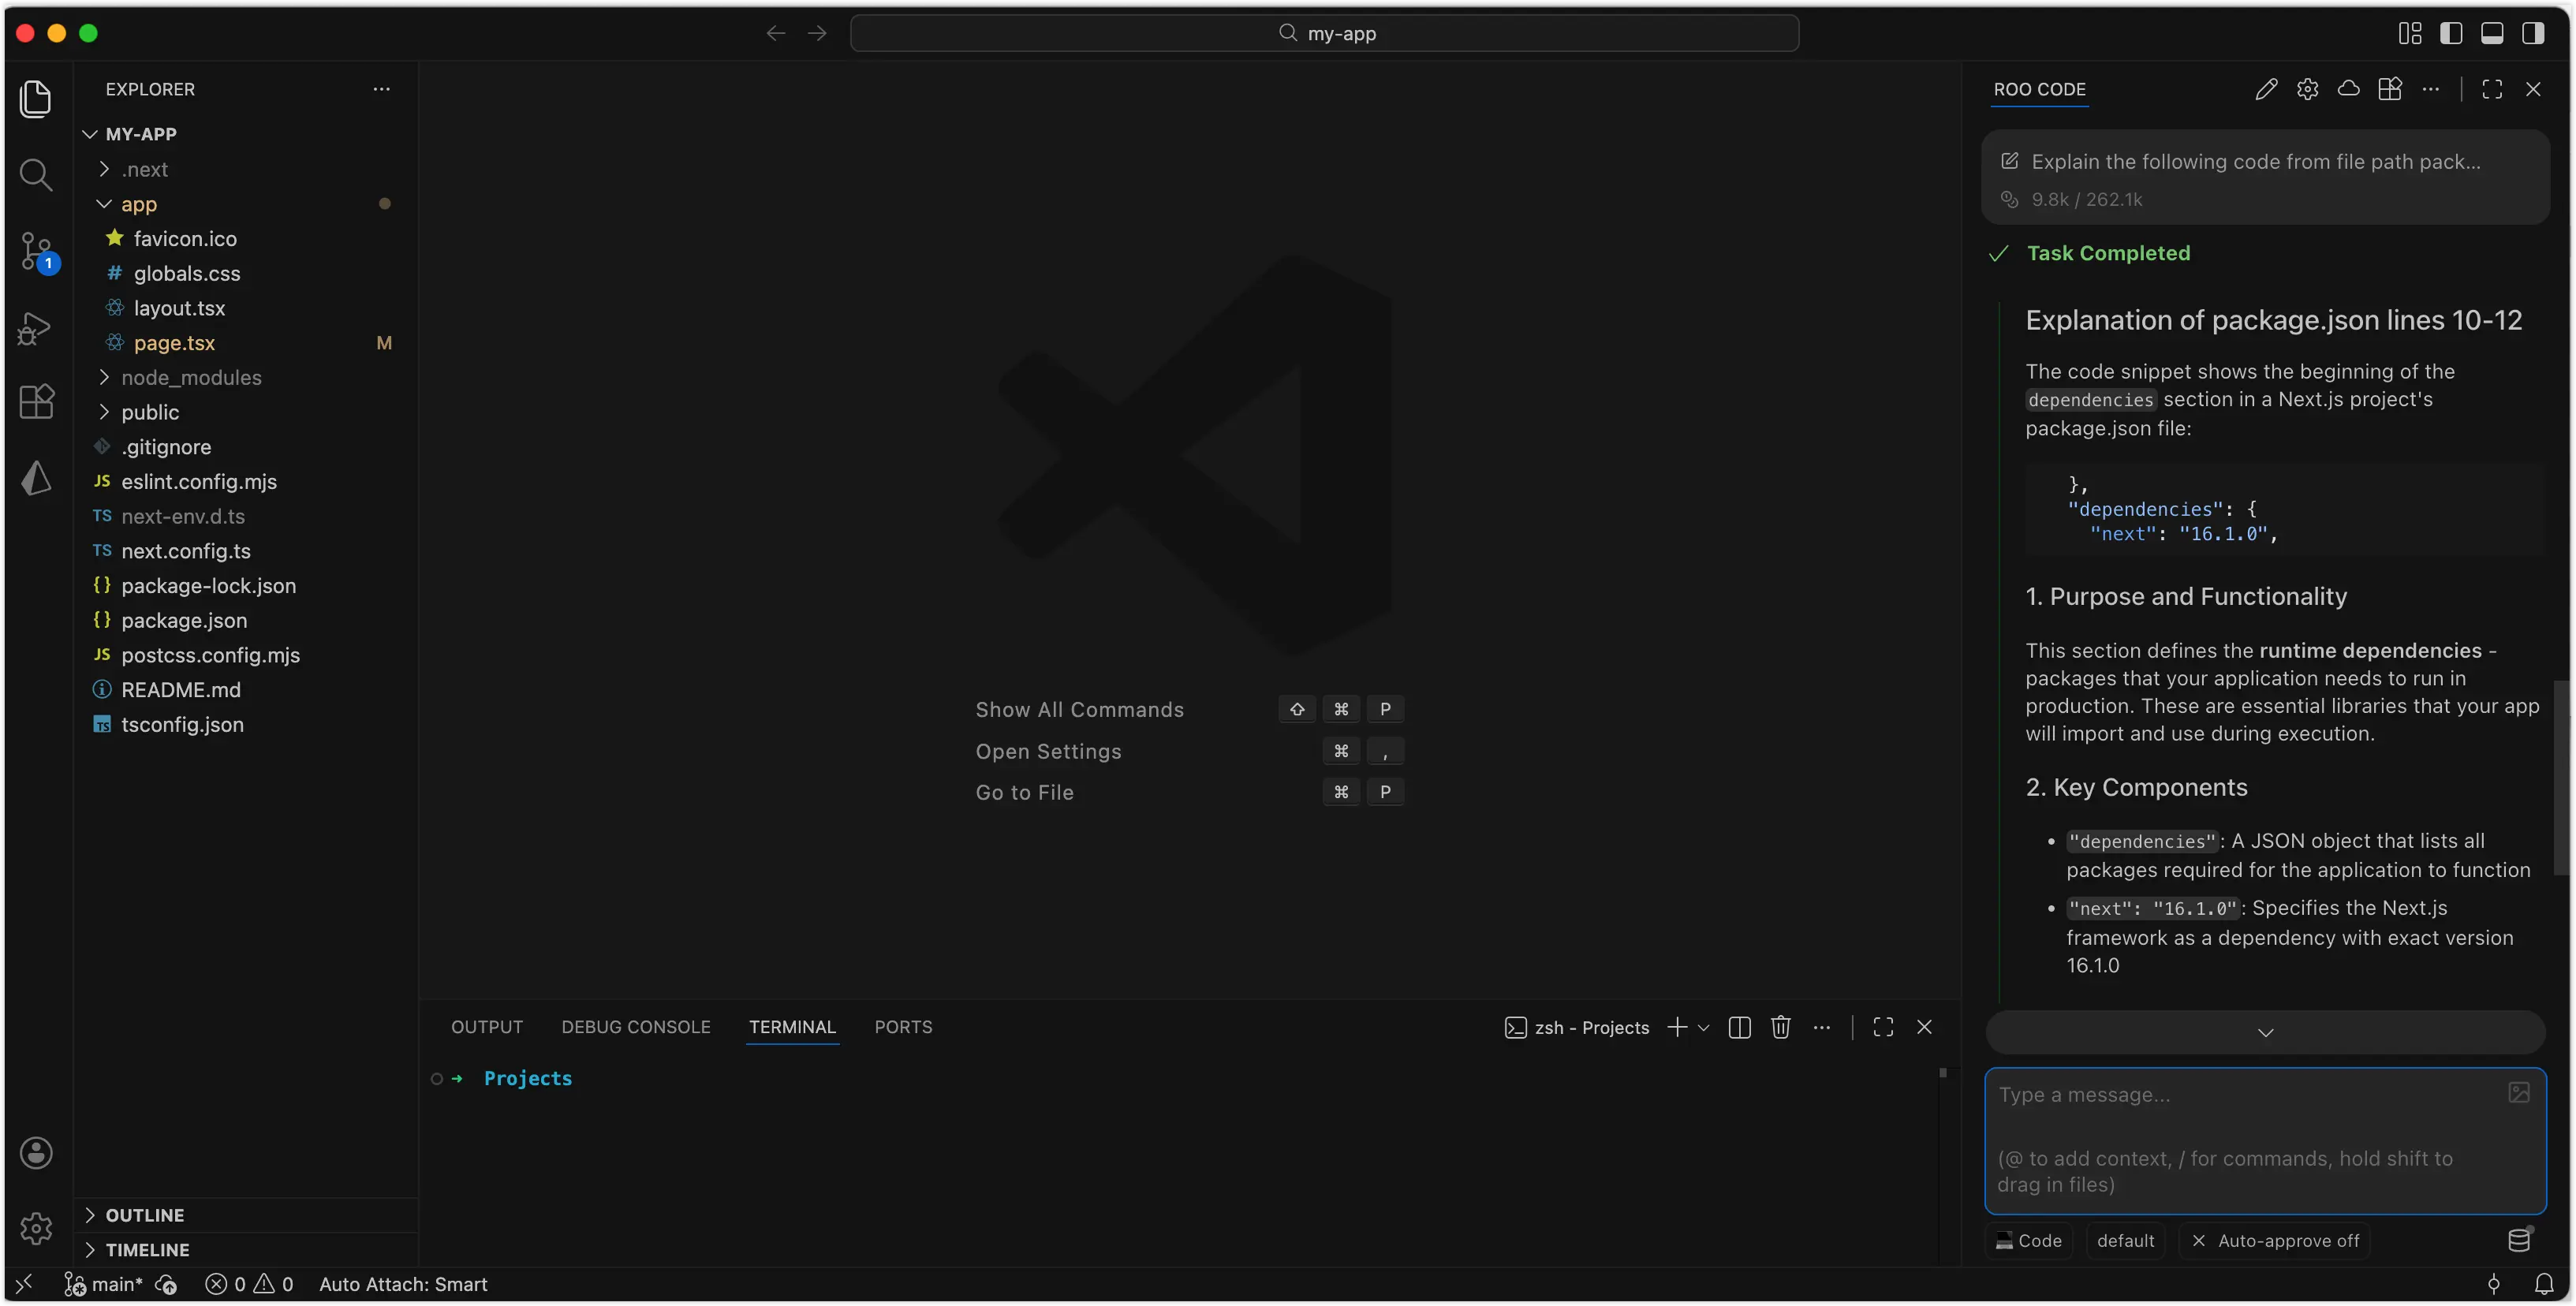The width and height of the screenshot is (2576, 1306).
Task: Click the Roo Code cloud icon
Action: coord(2348,89)
